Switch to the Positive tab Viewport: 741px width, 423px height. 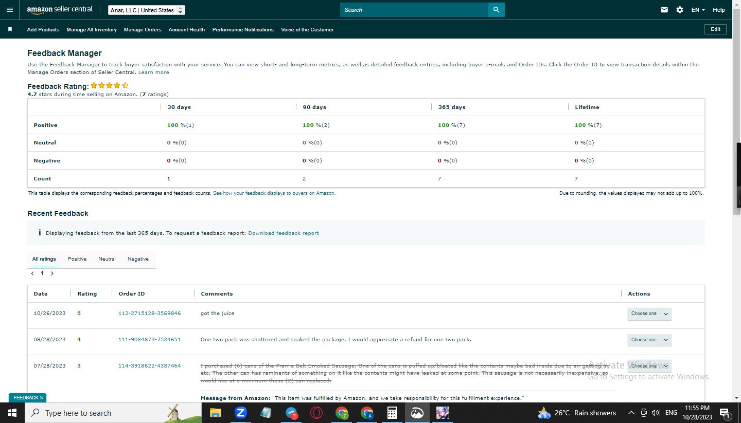pos(77,259)
